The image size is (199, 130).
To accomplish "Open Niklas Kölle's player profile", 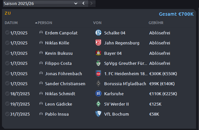I will pyautogui.click(x=57, y=43).
